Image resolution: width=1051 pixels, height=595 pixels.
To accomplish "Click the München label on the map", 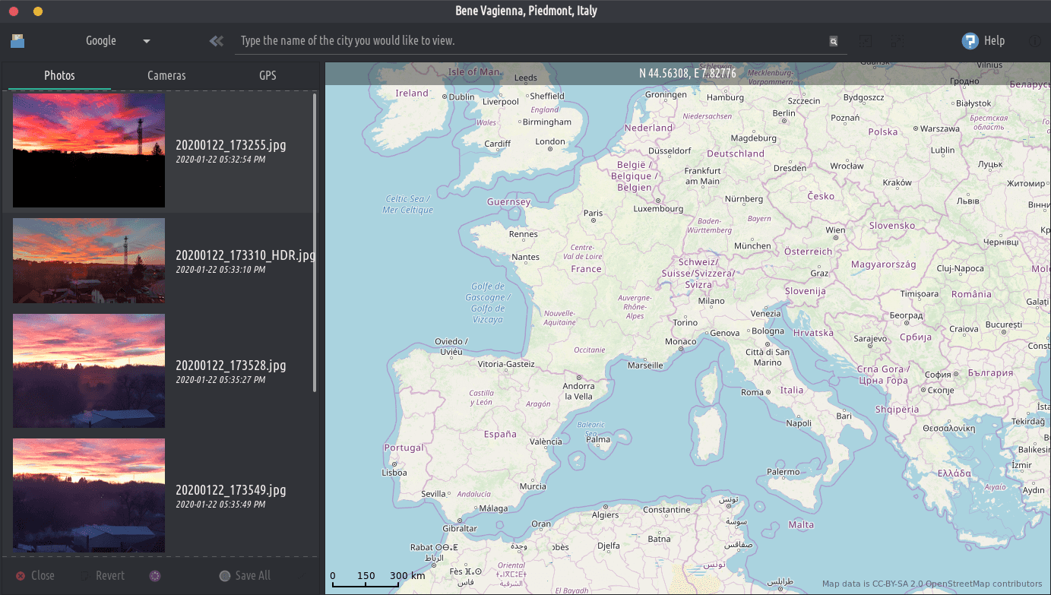I will [x=752, y=246].
